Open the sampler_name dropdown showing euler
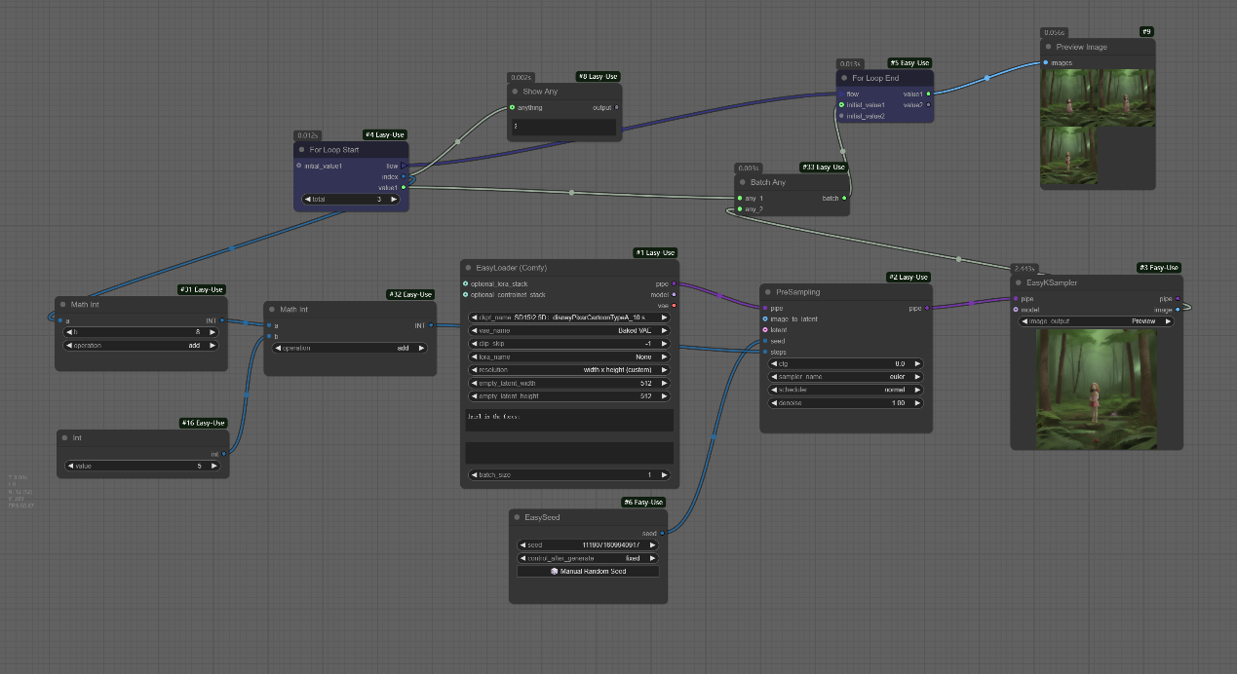This screenshot has height=674, width=1237. (x=845, y=376)
